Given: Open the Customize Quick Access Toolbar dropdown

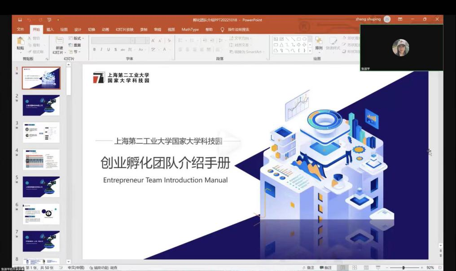Looking at the screenshot, I should (58, 20).
